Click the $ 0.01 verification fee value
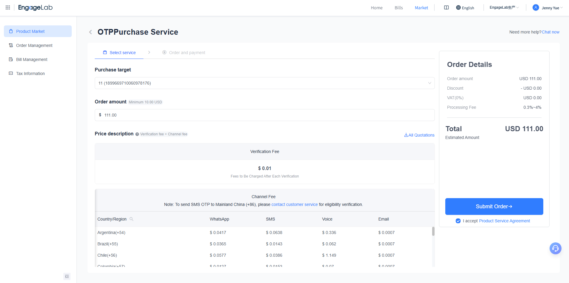The image size is (569, 283). click(x=265, y=168)
